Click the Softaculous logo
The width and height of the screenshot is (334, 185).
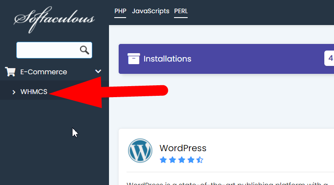tap(54, 20)
